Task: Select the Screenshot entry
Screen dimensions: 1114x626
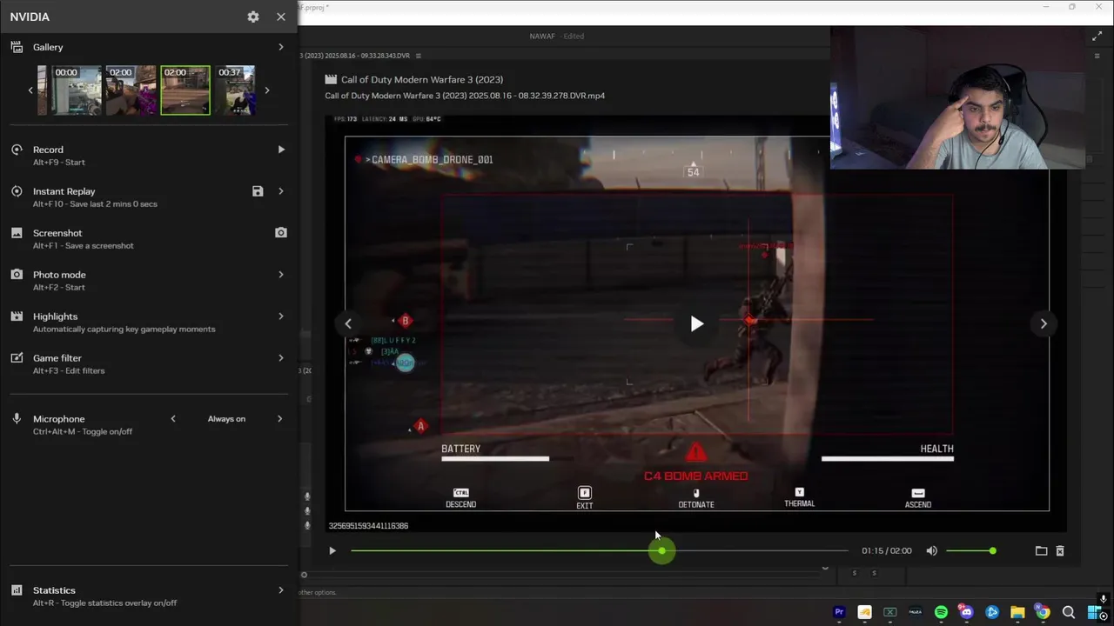Action: (x=148, y=238)
